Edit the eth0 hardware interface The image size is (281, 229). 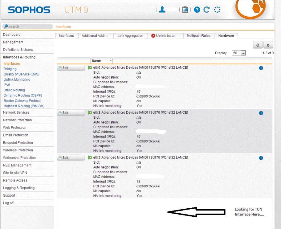tap(71, 68)
